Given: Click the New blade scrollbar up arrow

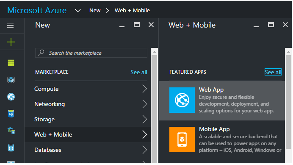Looking at the screenshot, I should [154, 52].
